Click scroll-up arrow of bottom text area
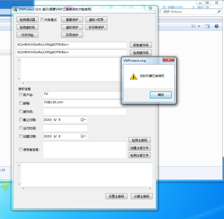The width and height of the screenshot is (224, 219). pyautogui.click(x=19, y=165)
